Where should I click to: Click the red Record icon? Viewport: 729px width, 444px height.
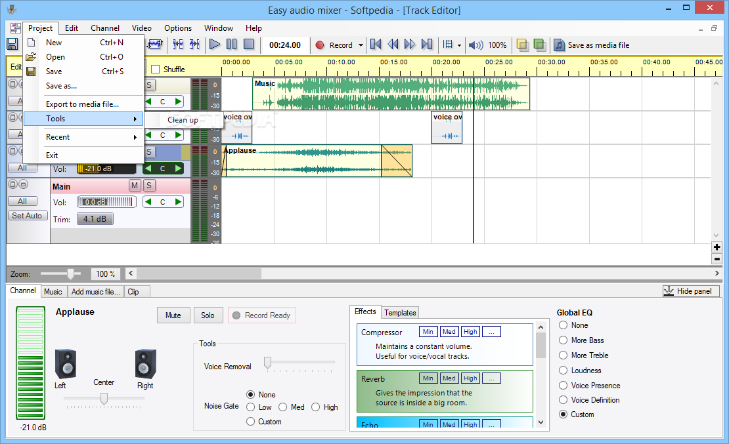coord(320,45)
